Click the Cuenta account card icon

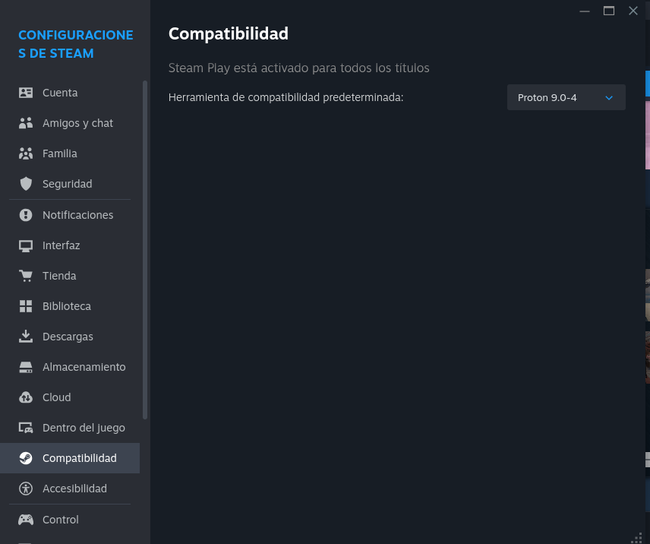point(26,93)
